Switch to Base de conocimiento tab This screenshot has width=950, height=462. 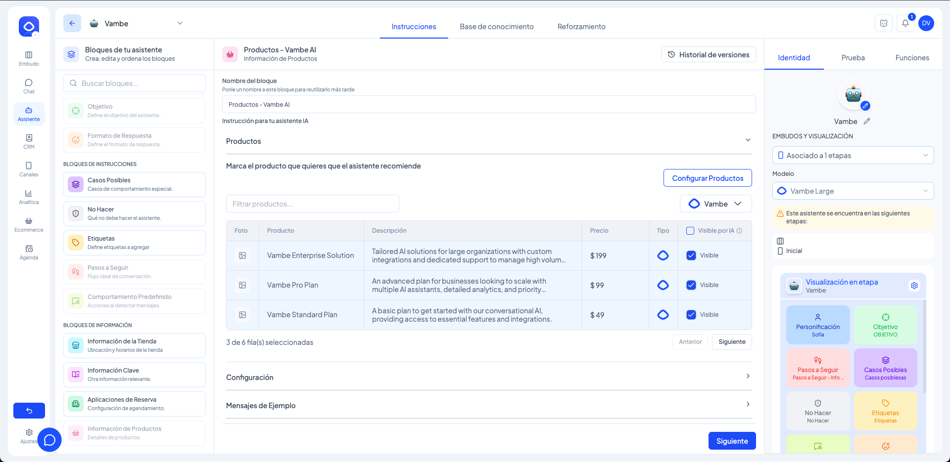(496, 27)
